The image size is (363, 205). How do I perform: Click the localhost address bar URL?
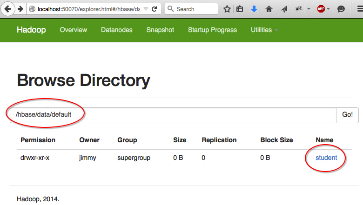pyautogui.click(x=89, y=9)
